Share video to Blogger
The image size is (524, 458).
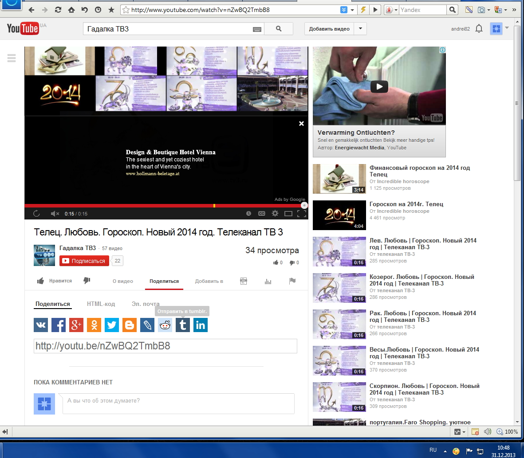tap(129, 325)
